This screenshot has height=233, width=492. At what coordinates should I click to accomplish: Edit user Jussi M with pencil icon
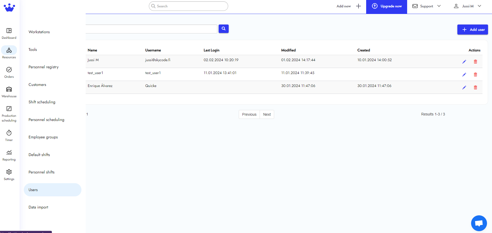[x=464, y=62]
